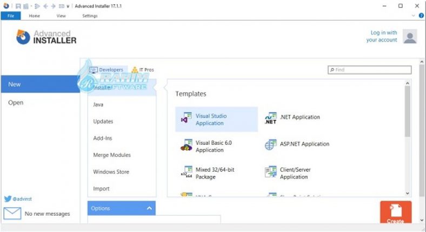This screenshot has height=232, width=426.
Task: Click the ASP.NET Application globe icon
Action: tap(271, 145)
